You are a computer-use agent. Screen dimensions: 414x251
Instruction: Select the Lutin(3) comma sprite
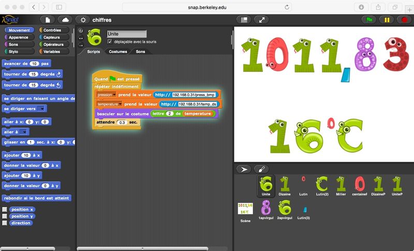303,210
